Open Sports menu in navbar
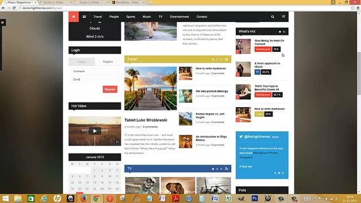 coord(130,16)
